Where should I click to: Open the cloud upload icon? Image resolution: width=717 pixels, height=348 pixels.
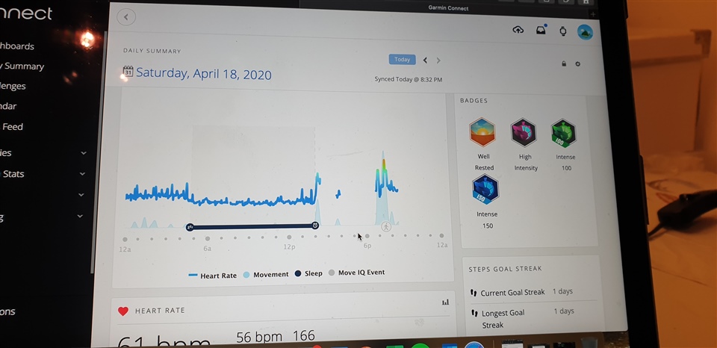518,30
